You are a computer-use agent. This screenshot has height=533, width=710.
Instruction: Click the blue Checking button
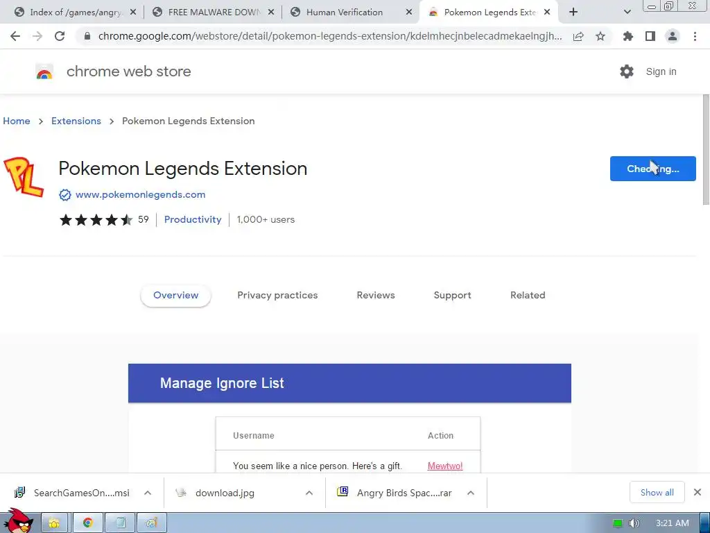[x=652, y=169]
